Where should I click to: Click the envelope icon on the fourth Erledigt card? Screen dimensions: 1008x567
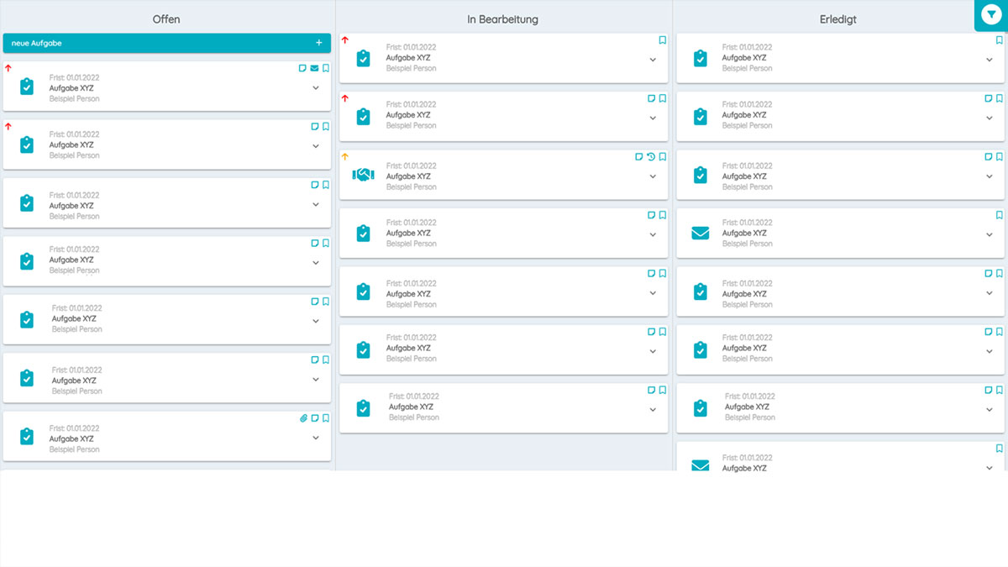click(700, 233)
